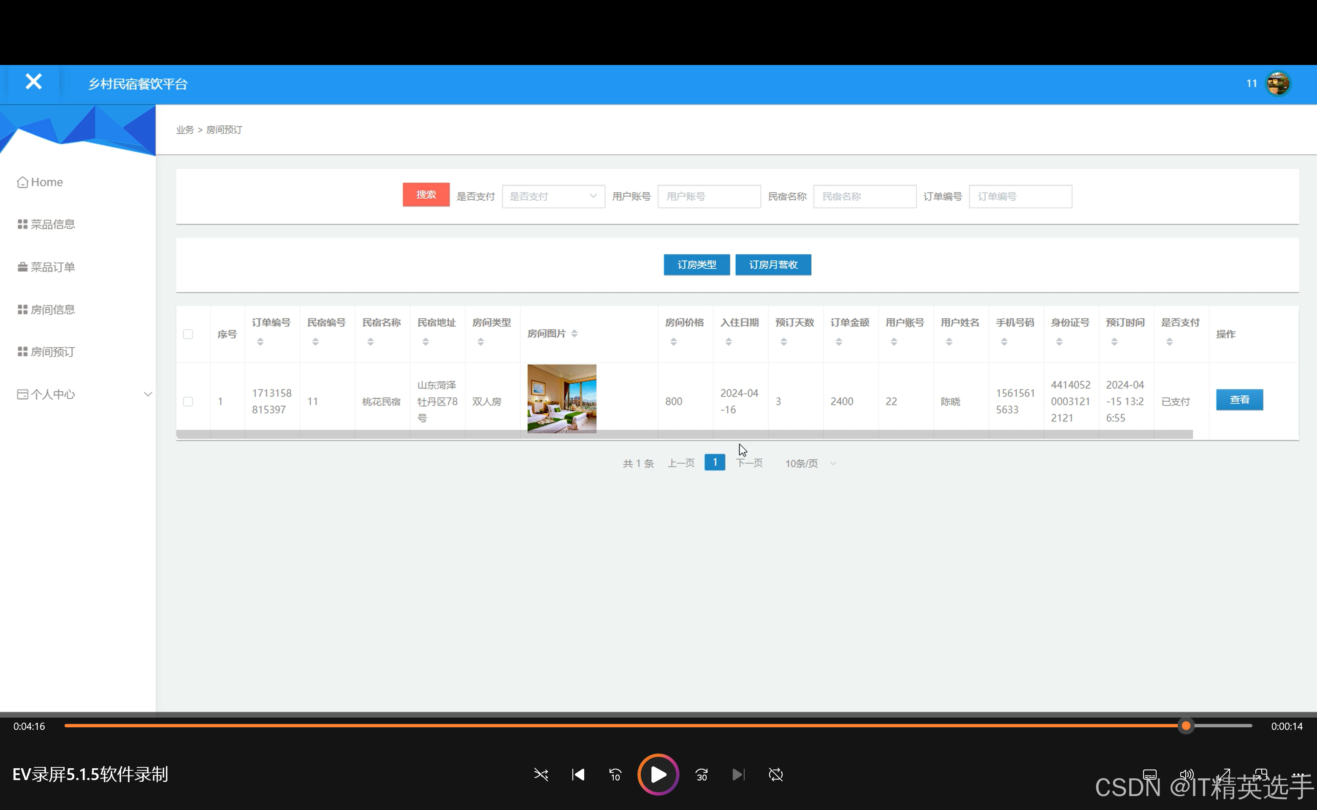This screenshot has height=810, width=1317.
Task: Go to previous track
Action: (x=578, y=774)
